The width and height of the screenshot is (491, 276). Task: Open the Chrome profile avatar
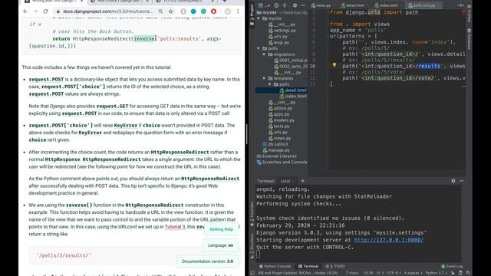228,11
